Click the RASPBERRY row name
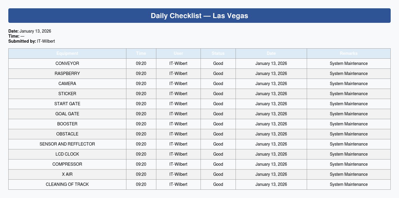Screen dimensions: 399x198 click(x=67, y=74)
